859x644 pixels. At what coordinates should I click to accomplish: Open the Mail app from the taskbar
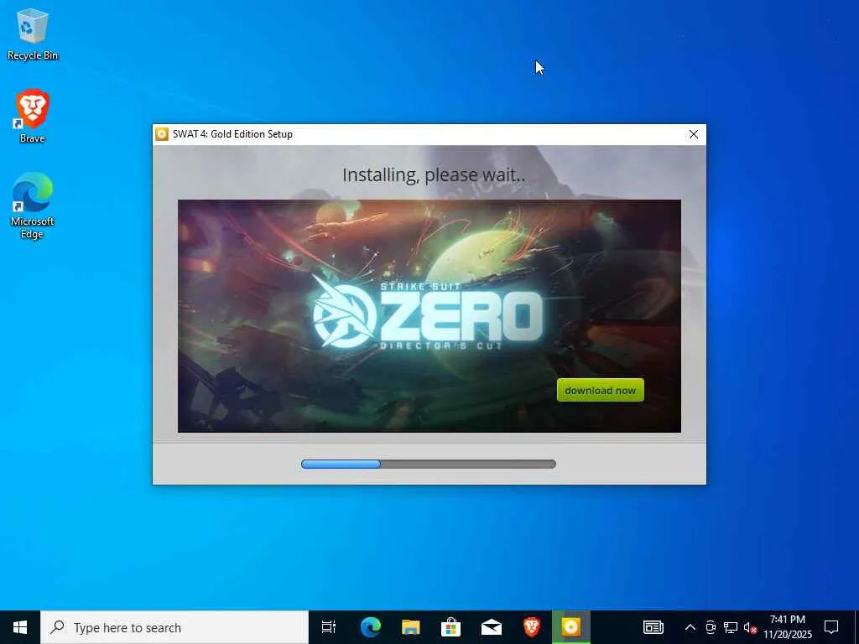coord(492,627)
